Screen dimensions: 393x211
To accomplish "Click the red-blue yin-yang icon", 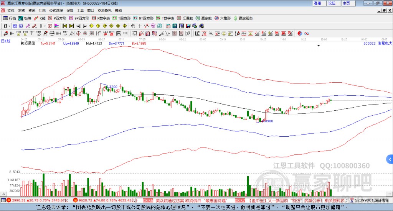I will tap(300, 33).
